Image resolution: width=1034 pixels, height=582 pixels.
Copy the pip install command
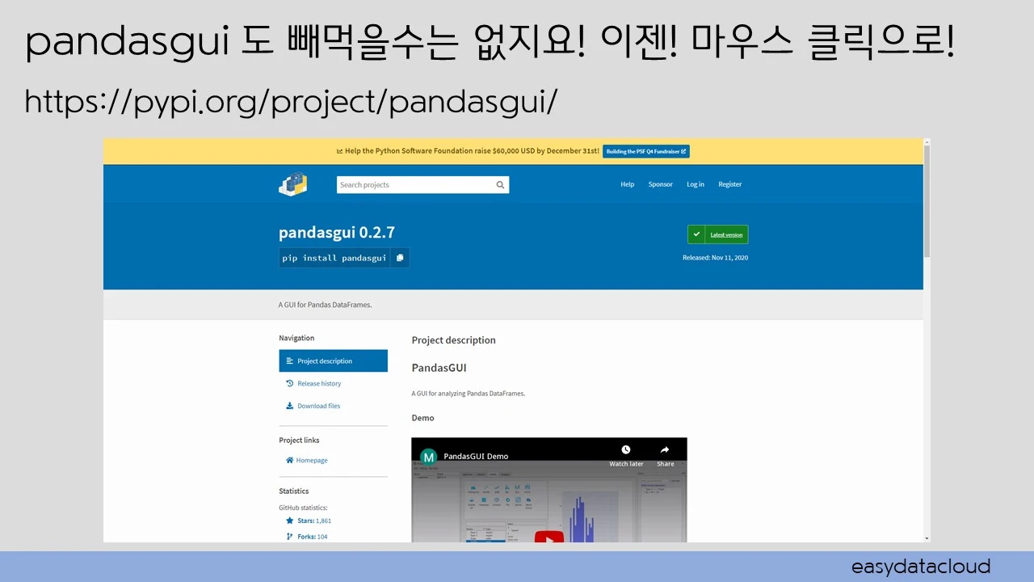coord(400,257)
